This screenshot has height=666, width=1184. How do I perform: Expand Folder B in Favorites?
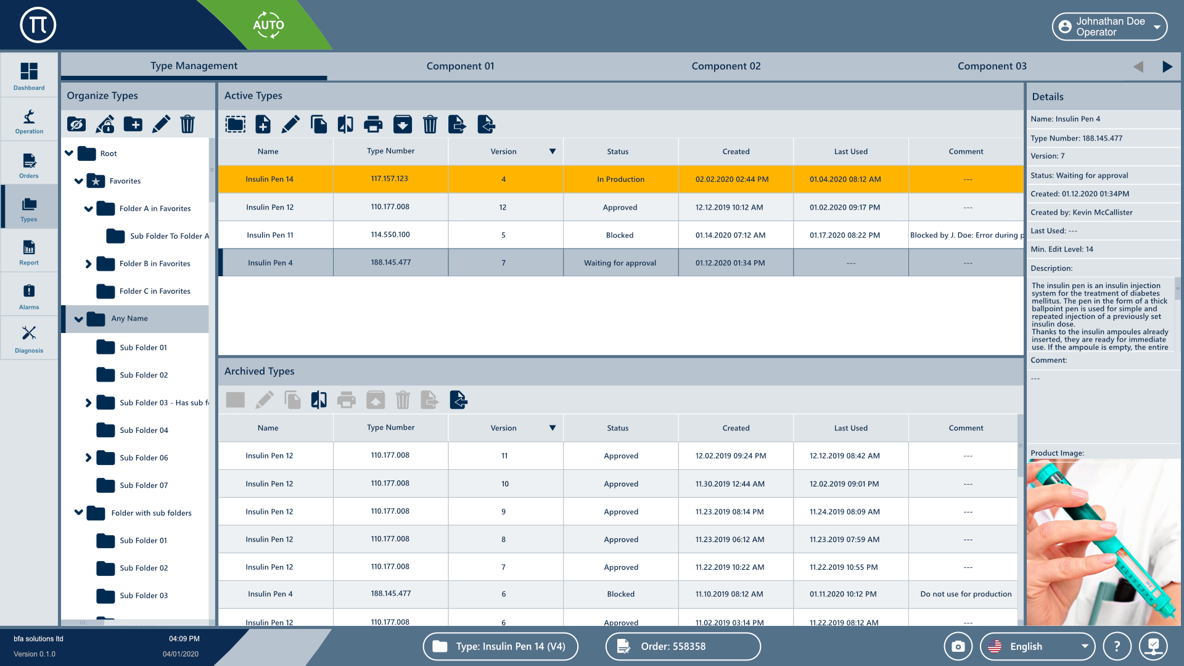(88, 264)
